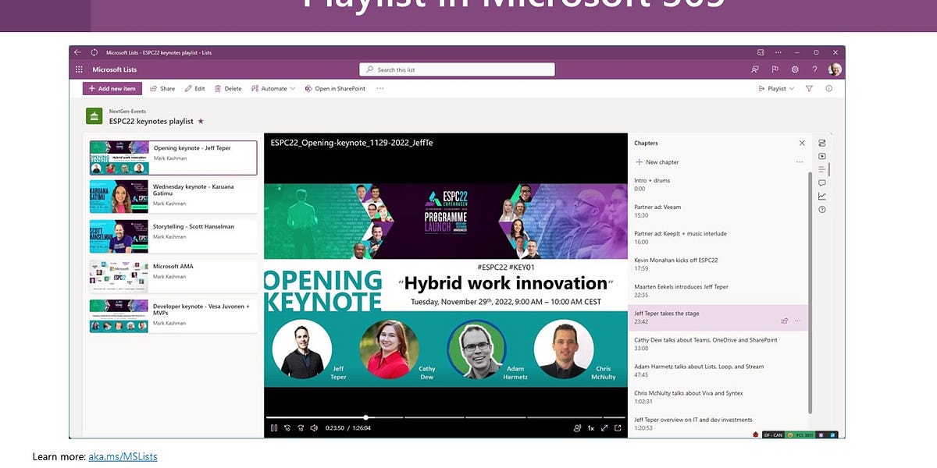The image size is (937, 468).
Task: Open caption settings icon in player controls
Action: point(578,427)
